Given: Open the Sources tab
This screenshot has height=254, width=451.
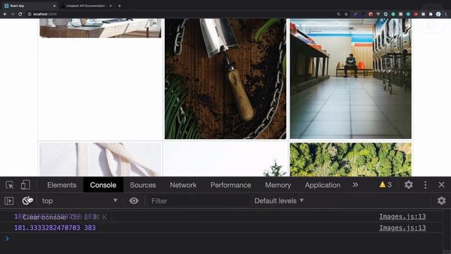Looking at the screenshot, I should pyautogui.click(x=143, y=185).
